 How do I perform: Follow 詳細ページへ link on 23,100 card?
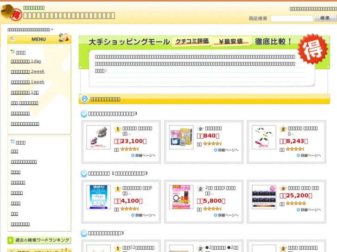tap(143, 155)
